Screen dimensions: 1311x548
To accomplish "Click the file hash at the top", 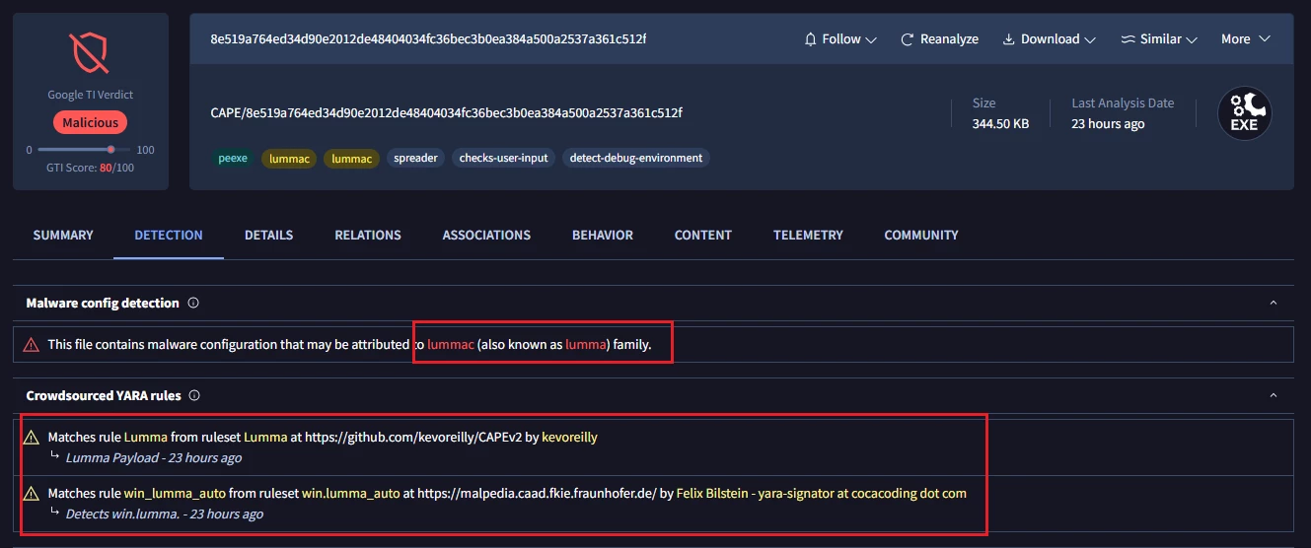I will (x=429, y=39).
